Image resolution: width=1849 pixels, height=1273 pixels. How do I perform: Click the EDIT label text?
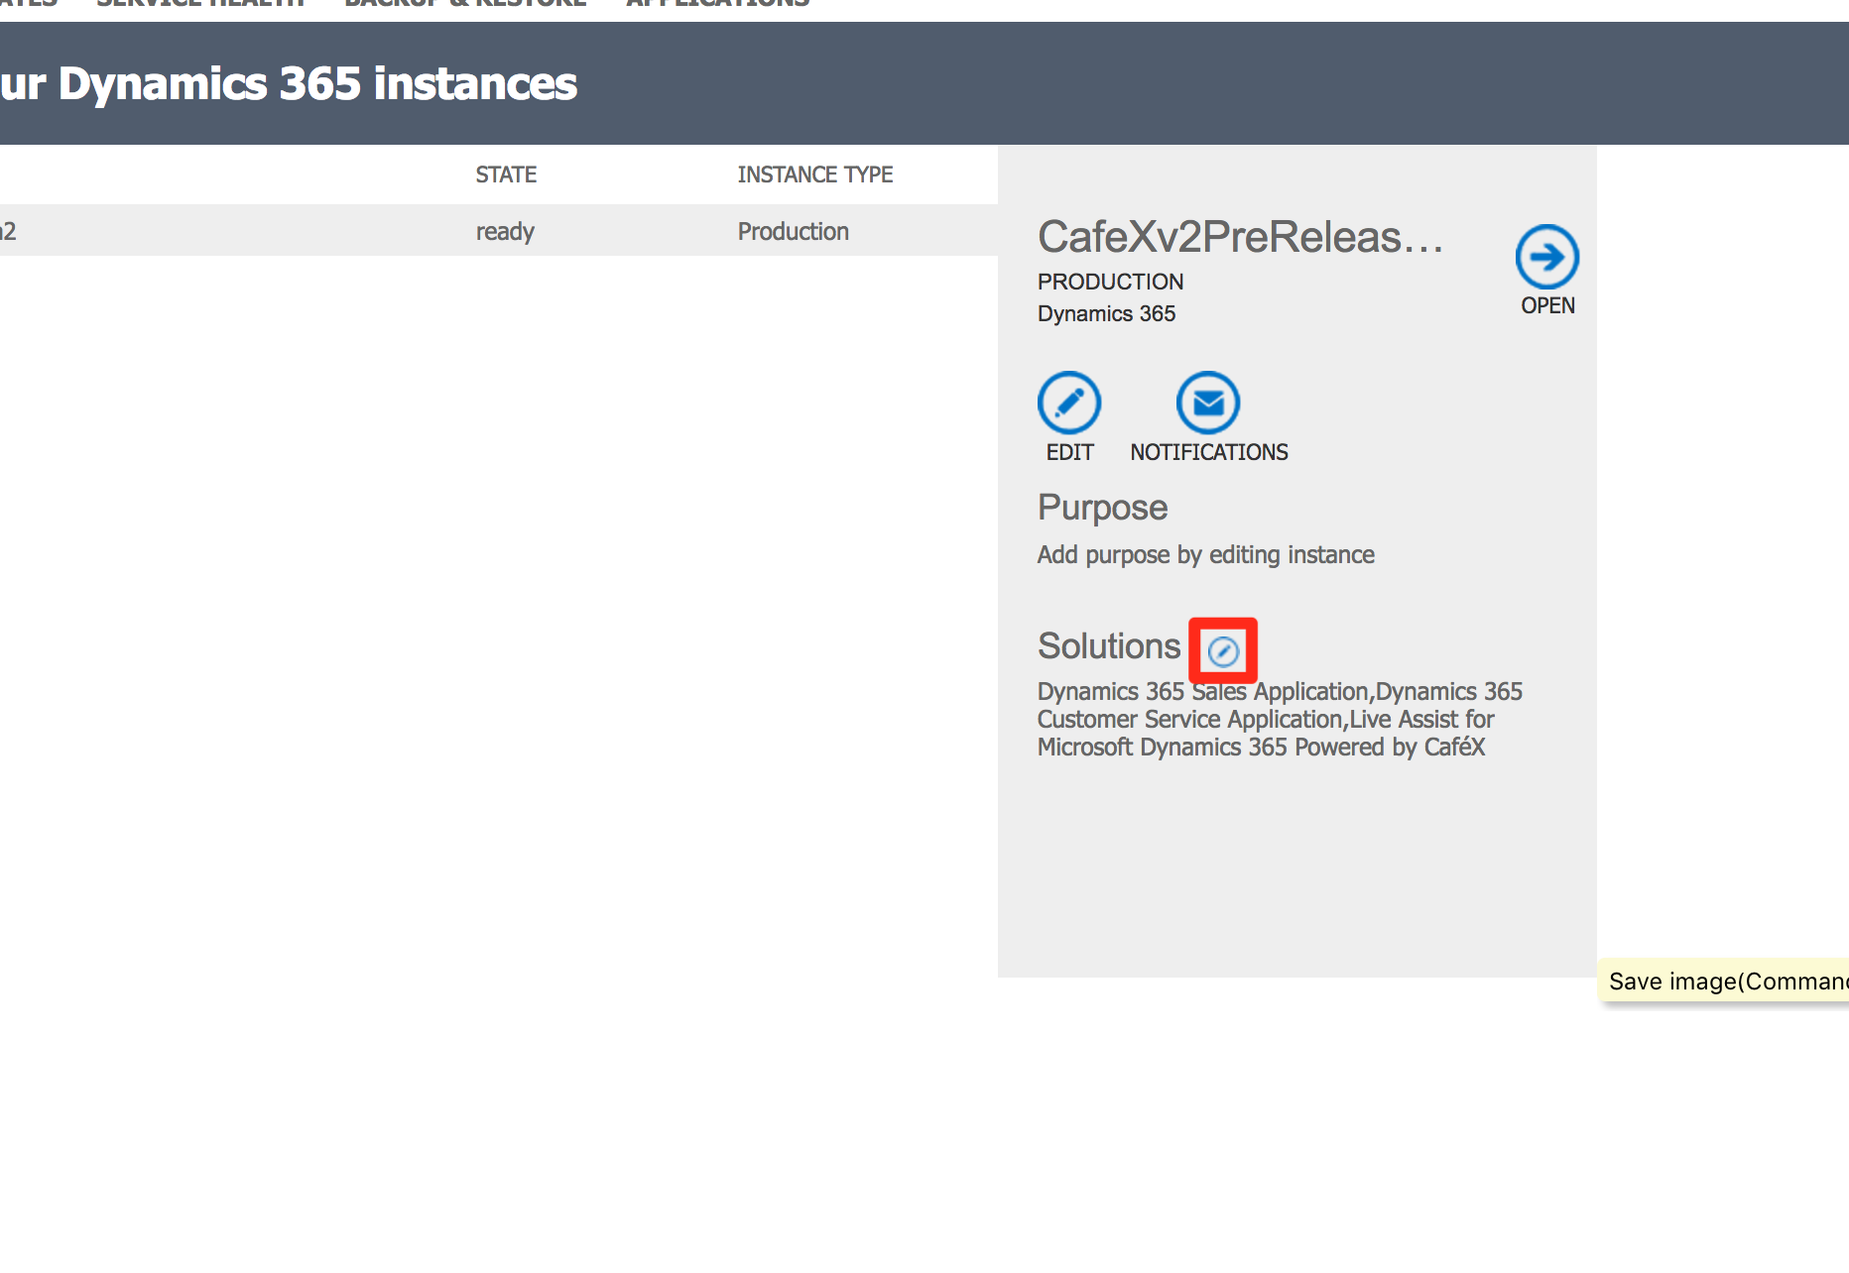point(1068,452)
